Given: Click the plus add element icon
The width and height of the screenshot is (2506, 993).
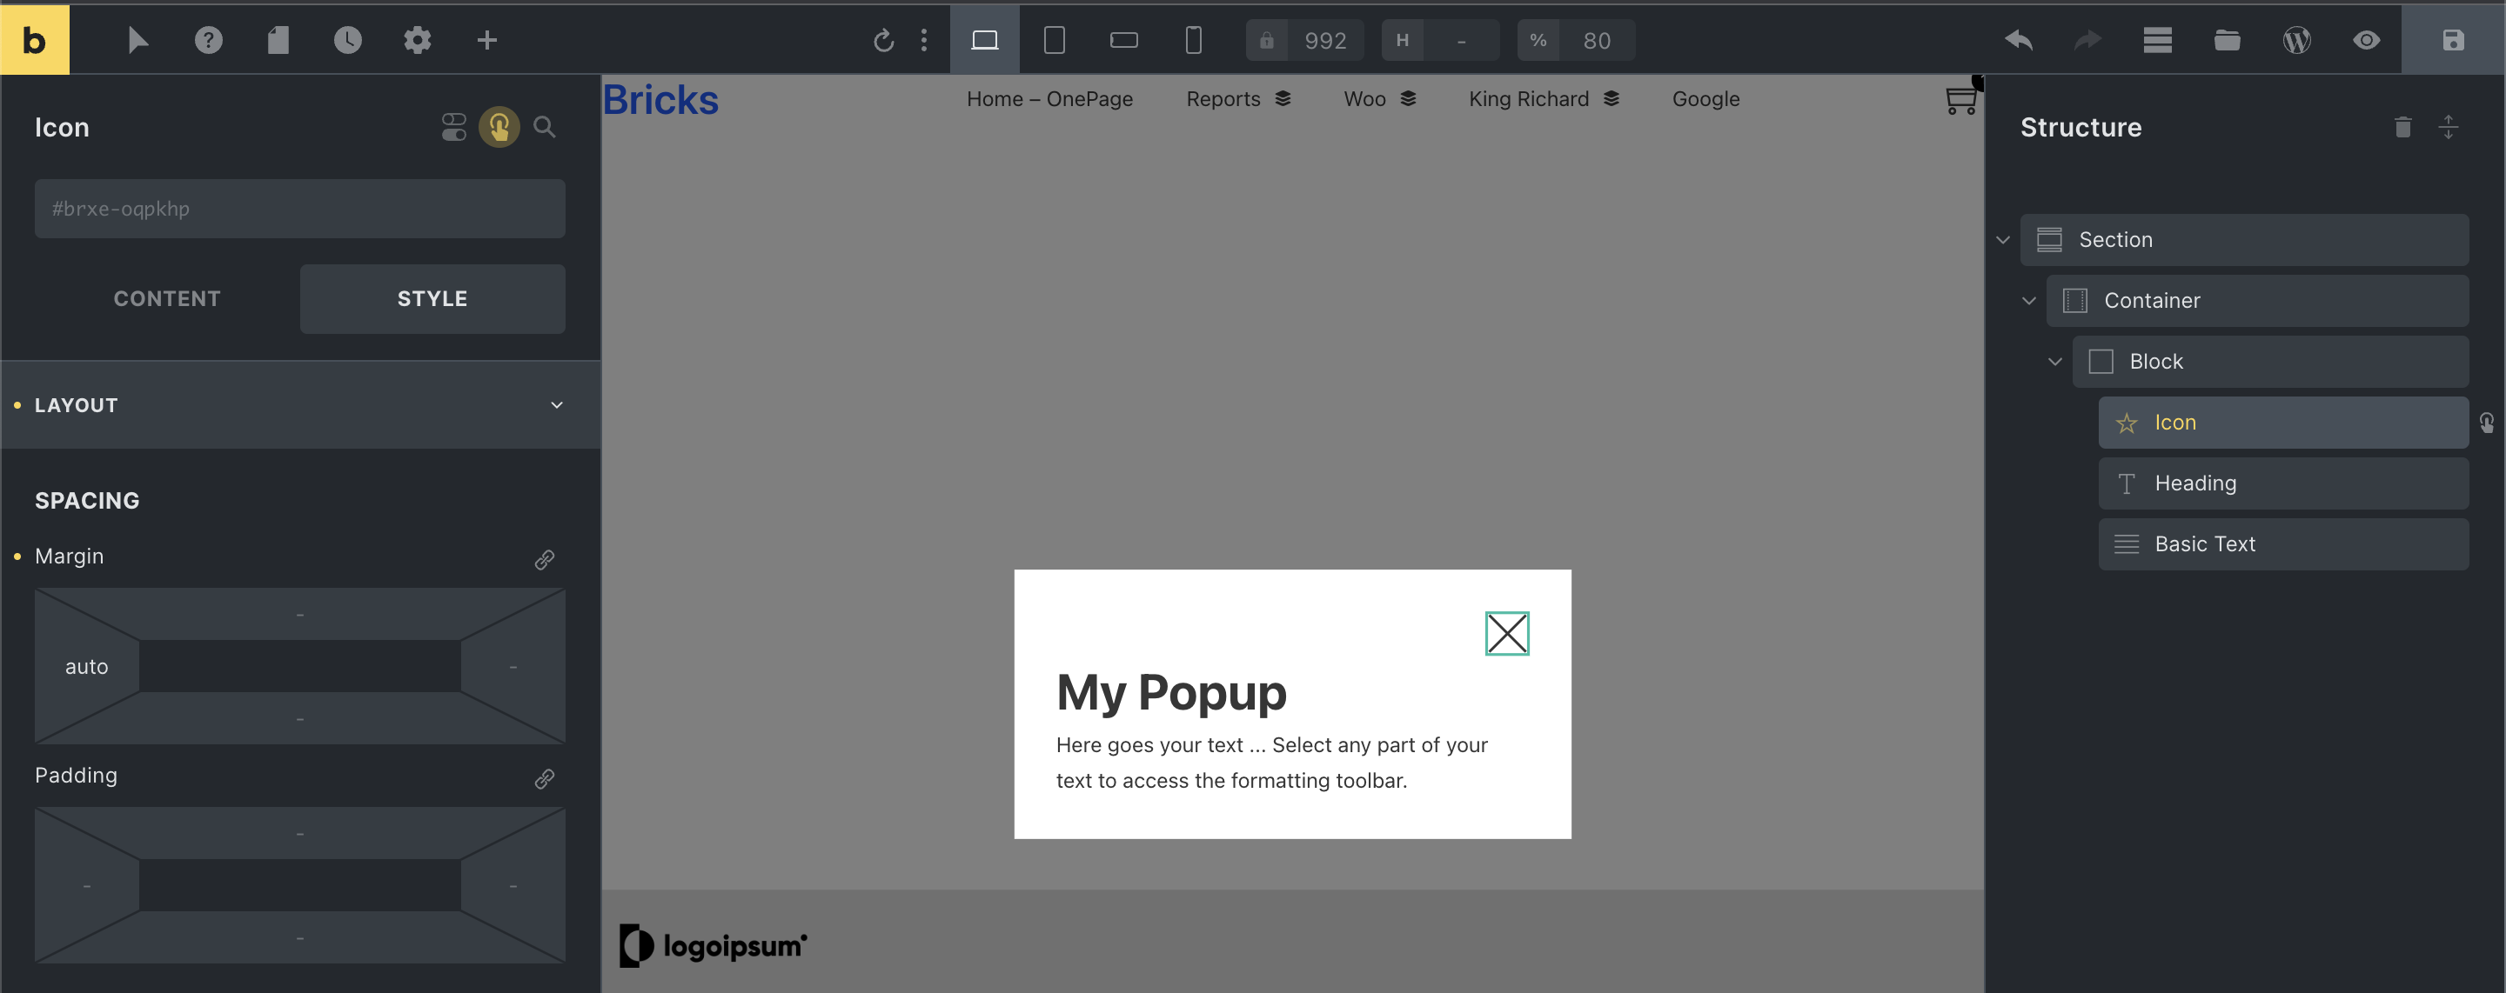Looking at the screenshot, I should [x=487, y=40].
